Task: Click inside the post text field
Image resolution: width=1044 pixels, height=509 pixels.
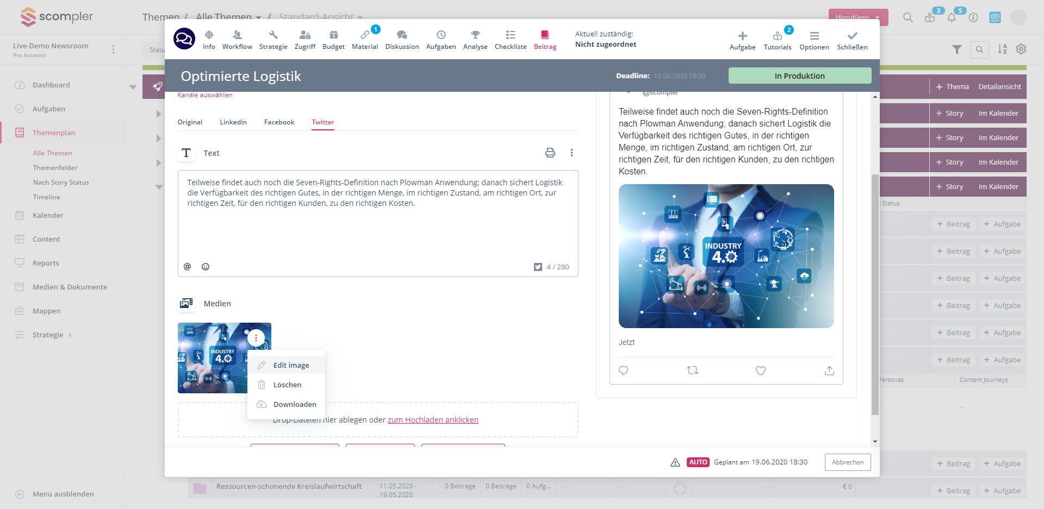Action: (x=377, y=228)
